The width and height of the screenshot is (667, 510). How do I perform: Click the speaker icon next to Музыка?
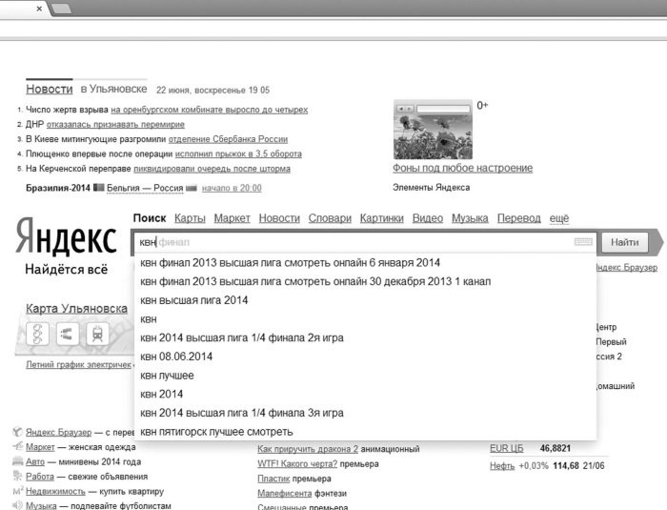tap(17, 505)
